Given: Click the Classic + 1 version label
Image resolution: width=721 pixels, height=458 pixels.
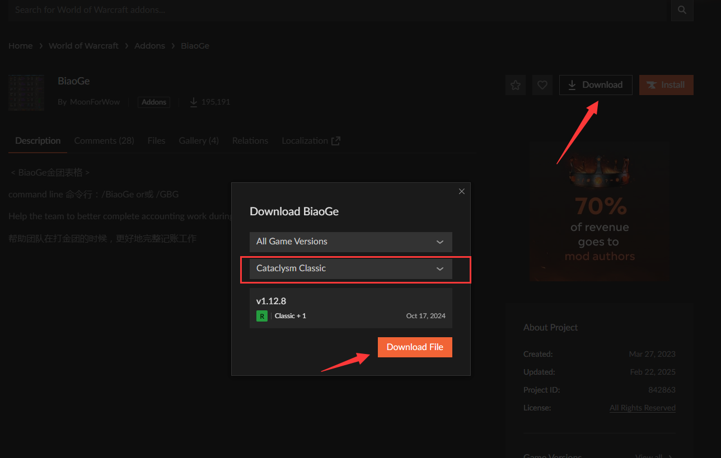Looking at the screenshot, I should (291, 316).
